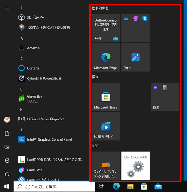Screen dimensions: 187x192
Task: Open the Microsoft Store tile
Action: (x=106, y=97)
